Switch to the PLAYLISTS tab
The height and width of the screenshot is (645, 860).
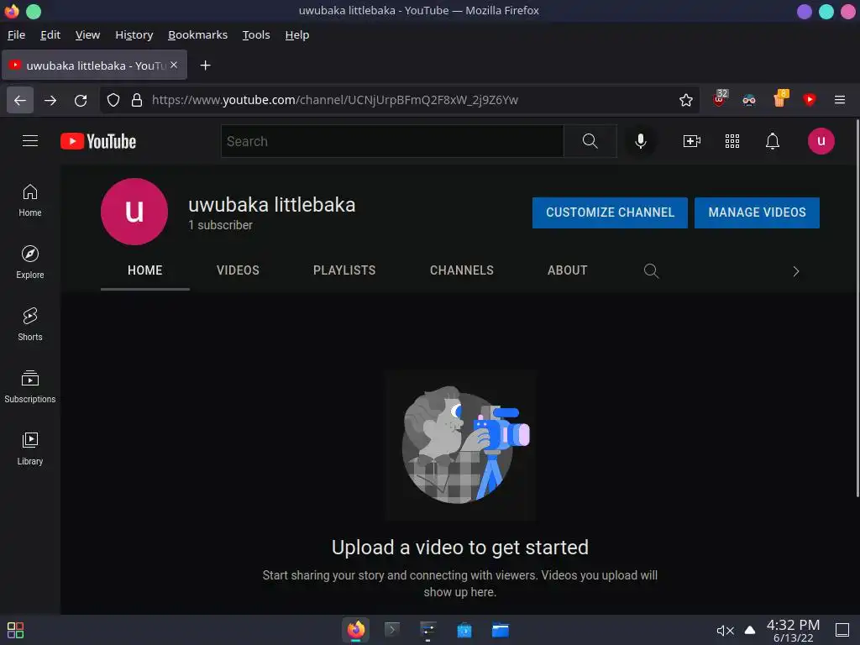tap(344, 270)
